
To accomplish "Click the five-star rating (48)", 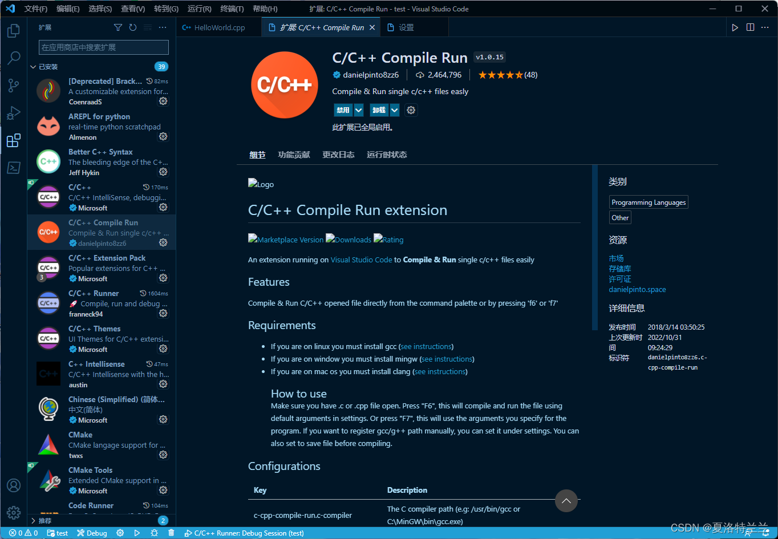I will [508, 75].
